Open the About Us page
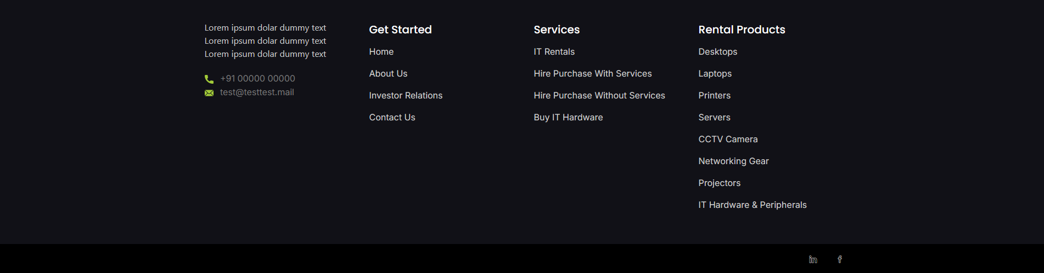The width and height of the screenshot is (1044, 273). pyautogui.click(x=388, y=74)
